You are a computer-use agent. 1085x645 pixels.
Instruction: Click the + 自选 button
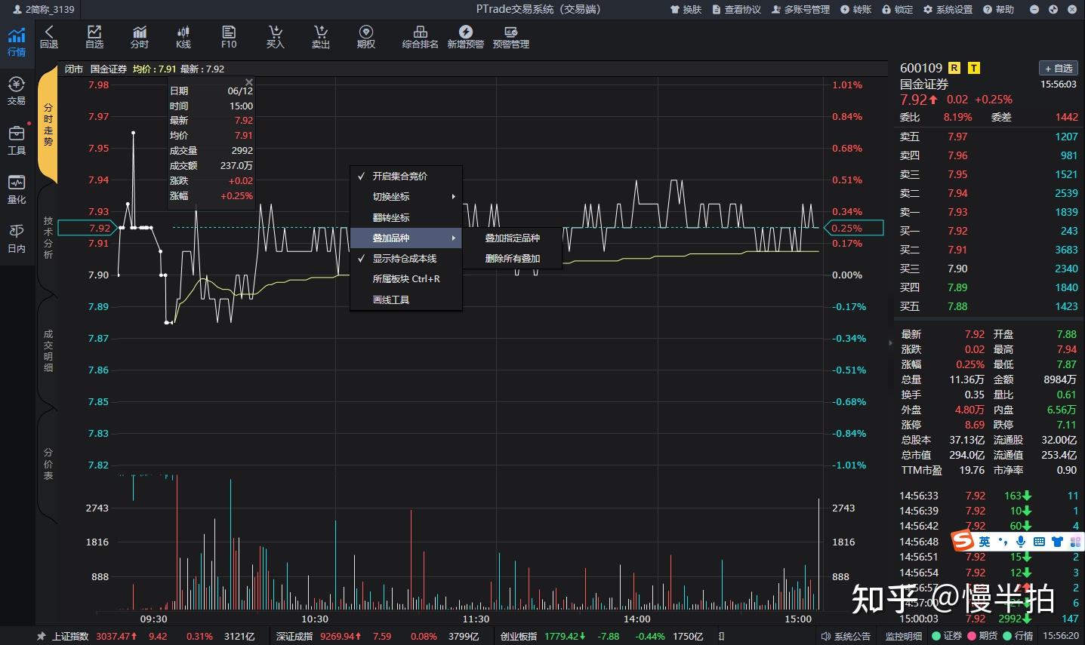1057,68
